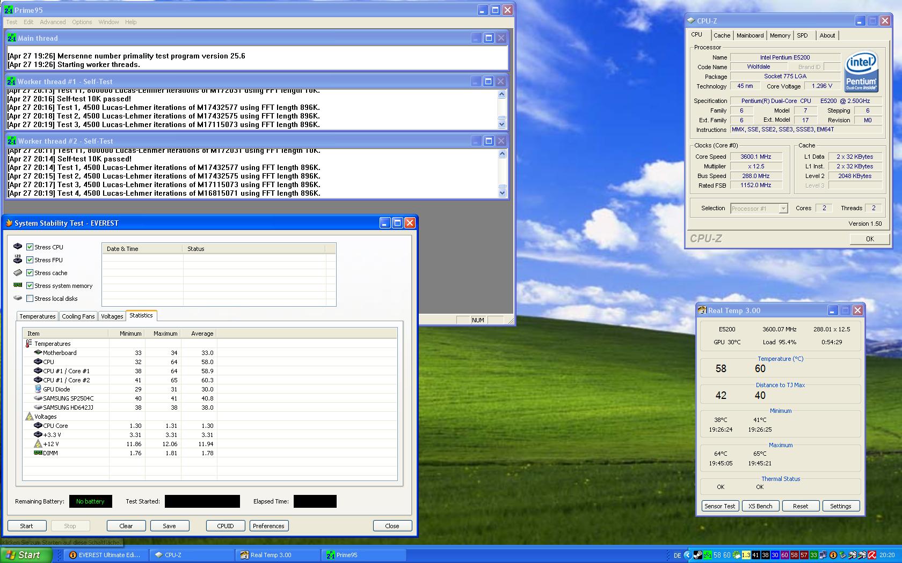The height and width of the screenshot is (563, 902).
Task: Click the Main thread window icon
Action: tap(12, 38)
